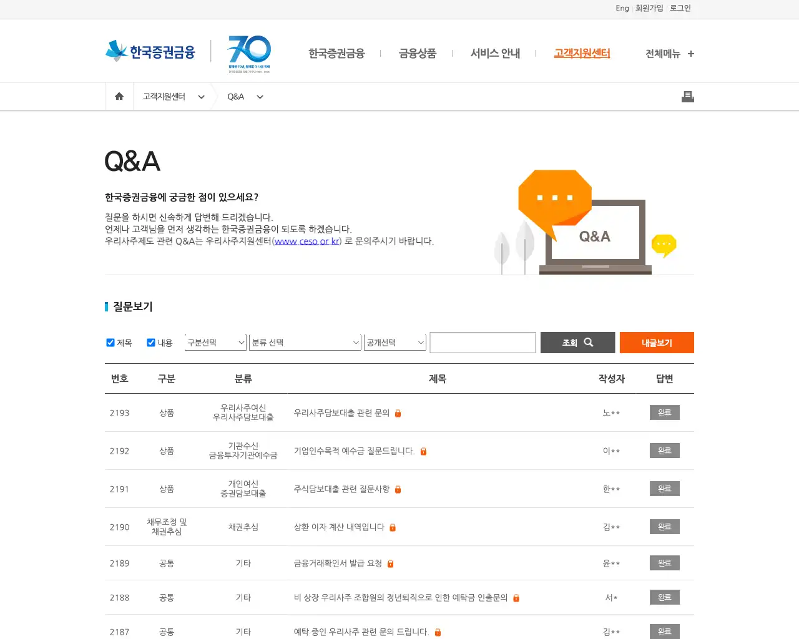Screen dimensions: 799x639
Task: Toggle the 내용 checkbox
Action: tap(151, 343)
